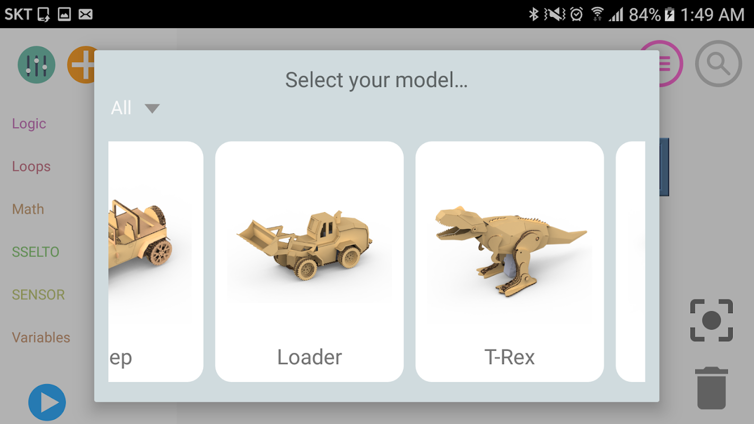
Task: Open the All filter dropdown
Action: click(x=135, y=108)
